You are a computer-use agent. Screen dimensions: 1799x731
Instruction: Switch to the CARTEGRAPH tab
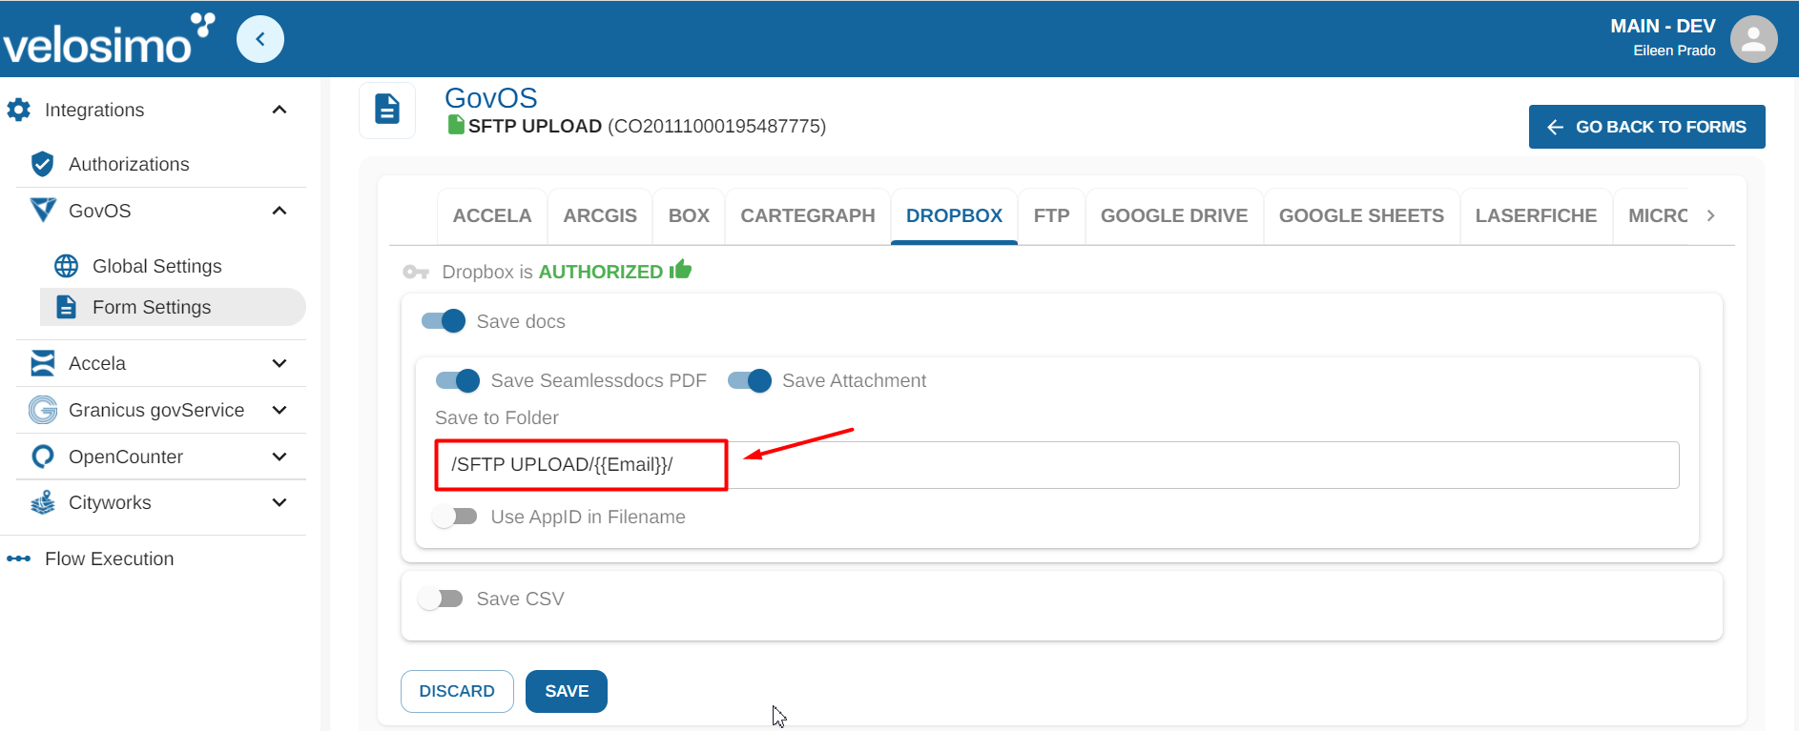[808, 216]
